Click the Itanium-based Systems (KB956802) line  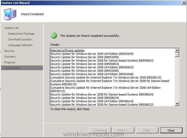102,61
